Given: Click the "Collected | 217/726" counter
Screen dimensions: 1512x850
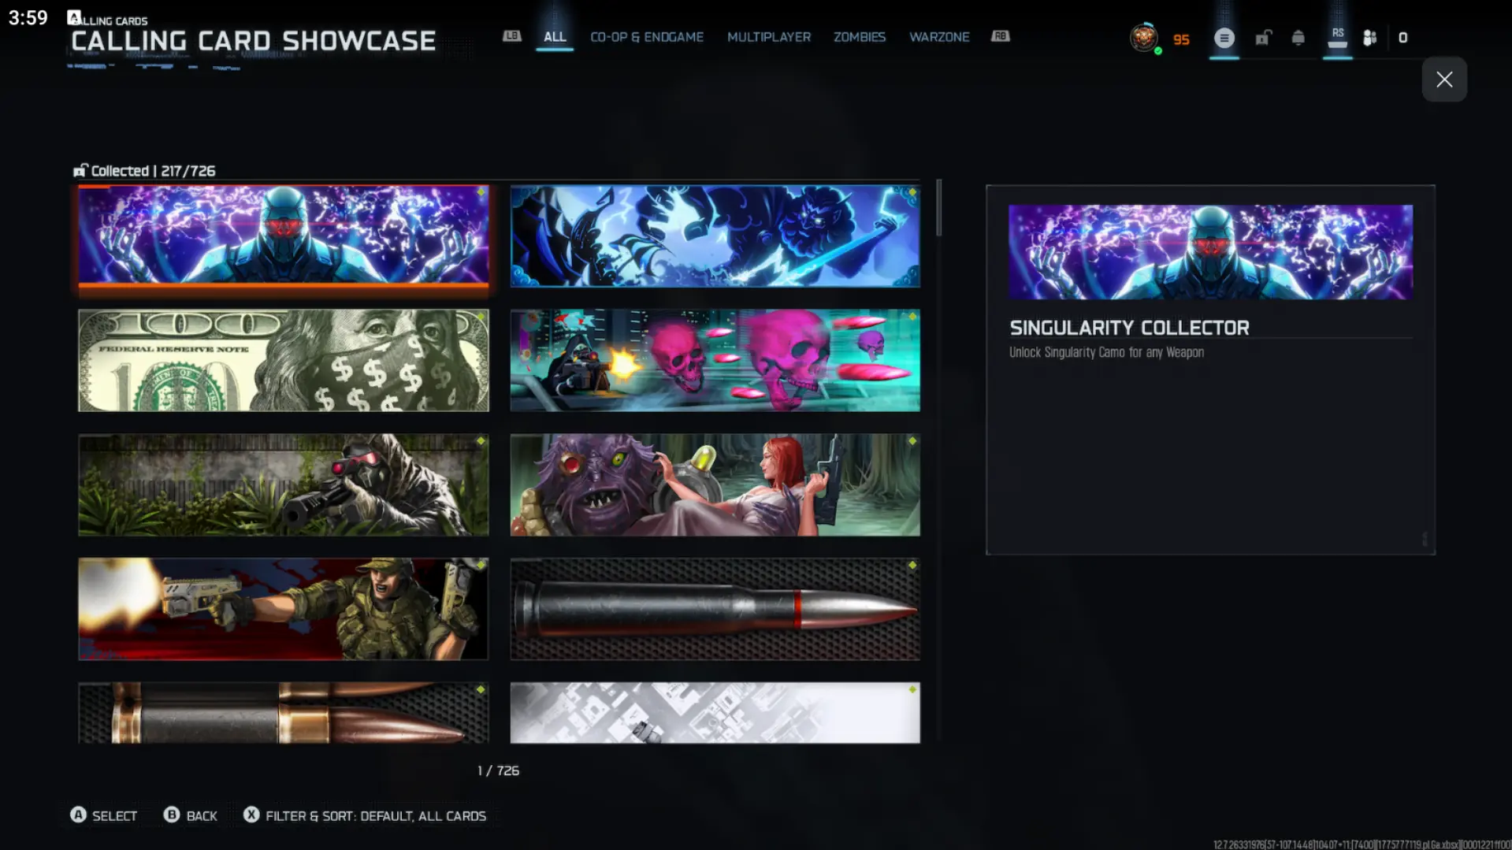Looking at the screenshot, I should pyautogui.click(x=144, y=171).
